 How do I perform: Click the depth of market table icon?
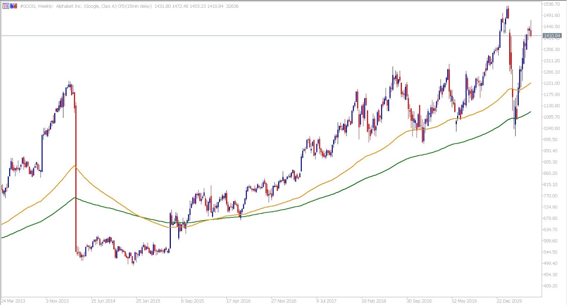coord(6,6)
